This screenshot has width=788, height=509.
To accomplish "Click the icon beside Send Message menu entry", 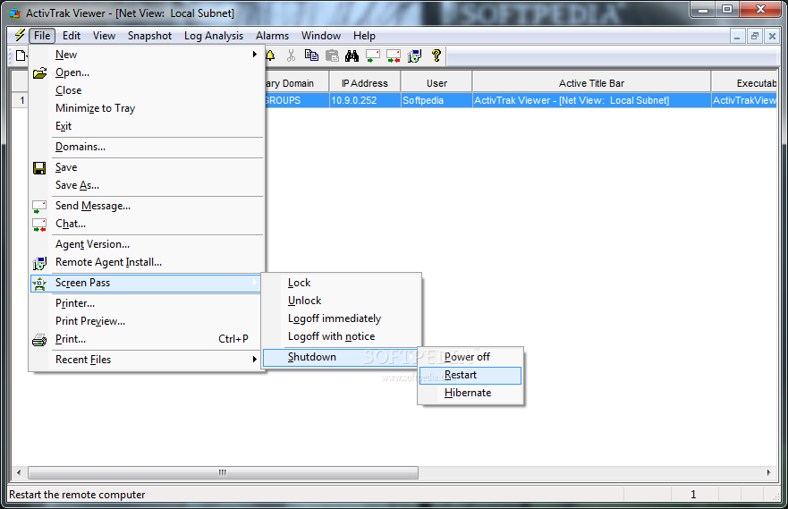I will [39, 207].
